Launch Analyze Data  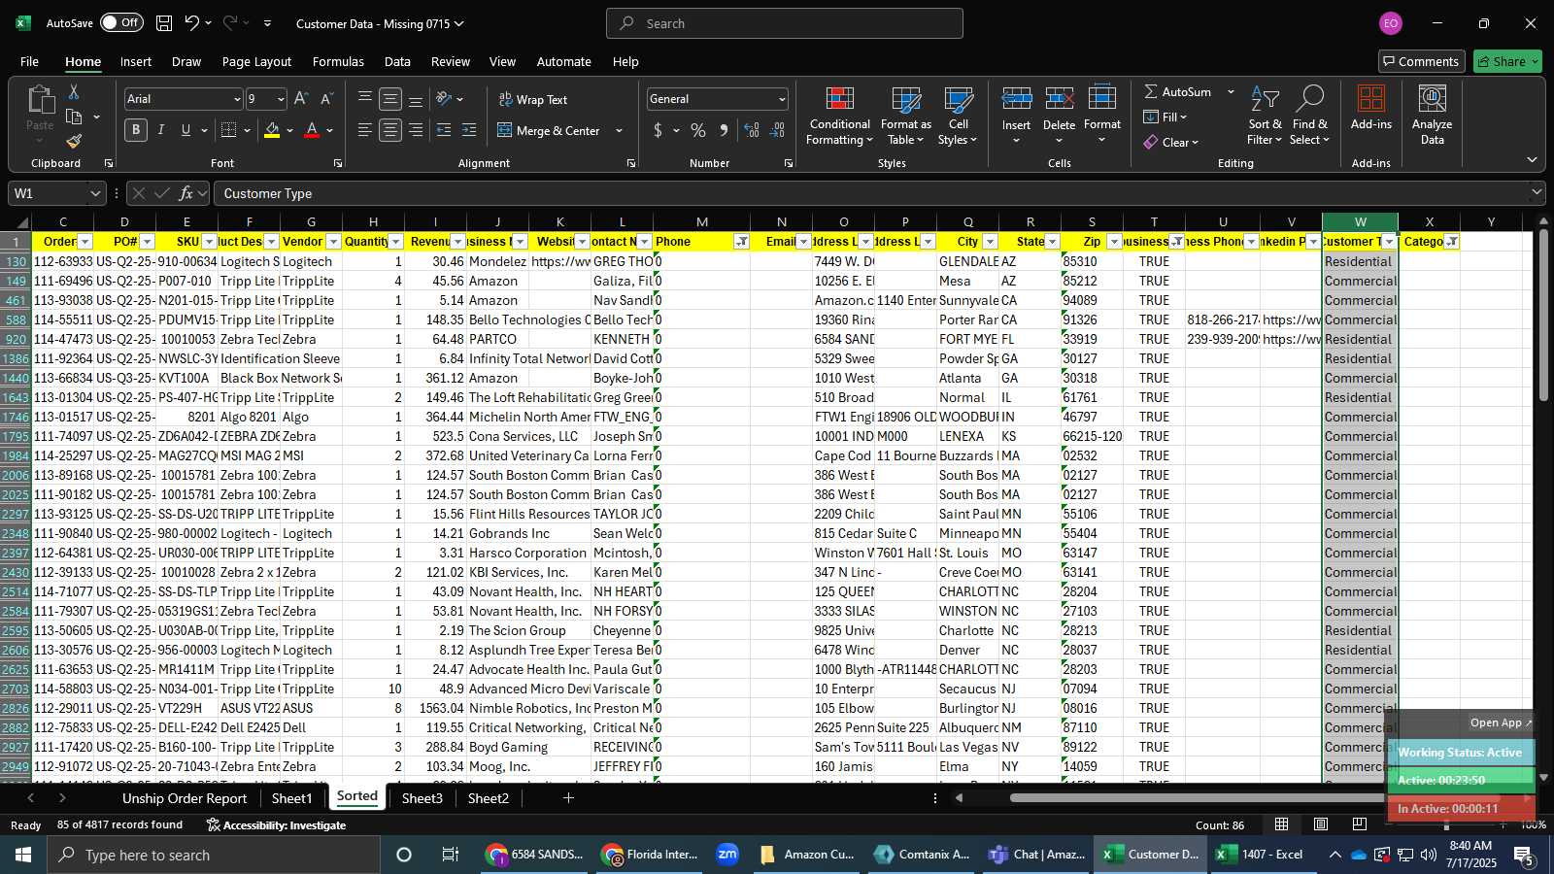(x=1432, y=117)
